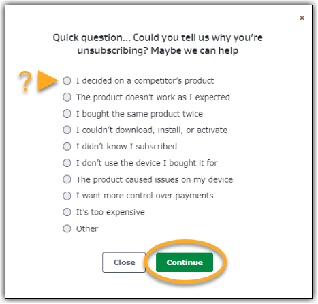Click the "Quick question" dialog heading

click(158, 44)
